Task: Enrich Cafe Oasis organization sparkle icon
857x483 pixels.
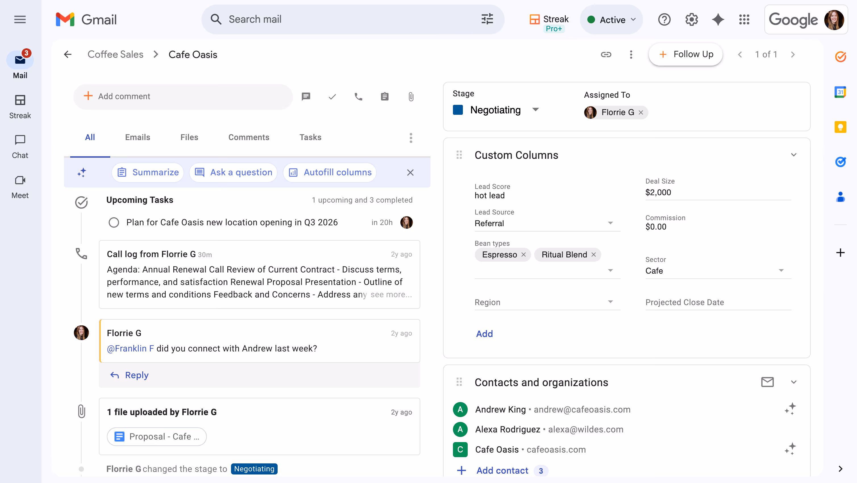Action: [790, 449]
